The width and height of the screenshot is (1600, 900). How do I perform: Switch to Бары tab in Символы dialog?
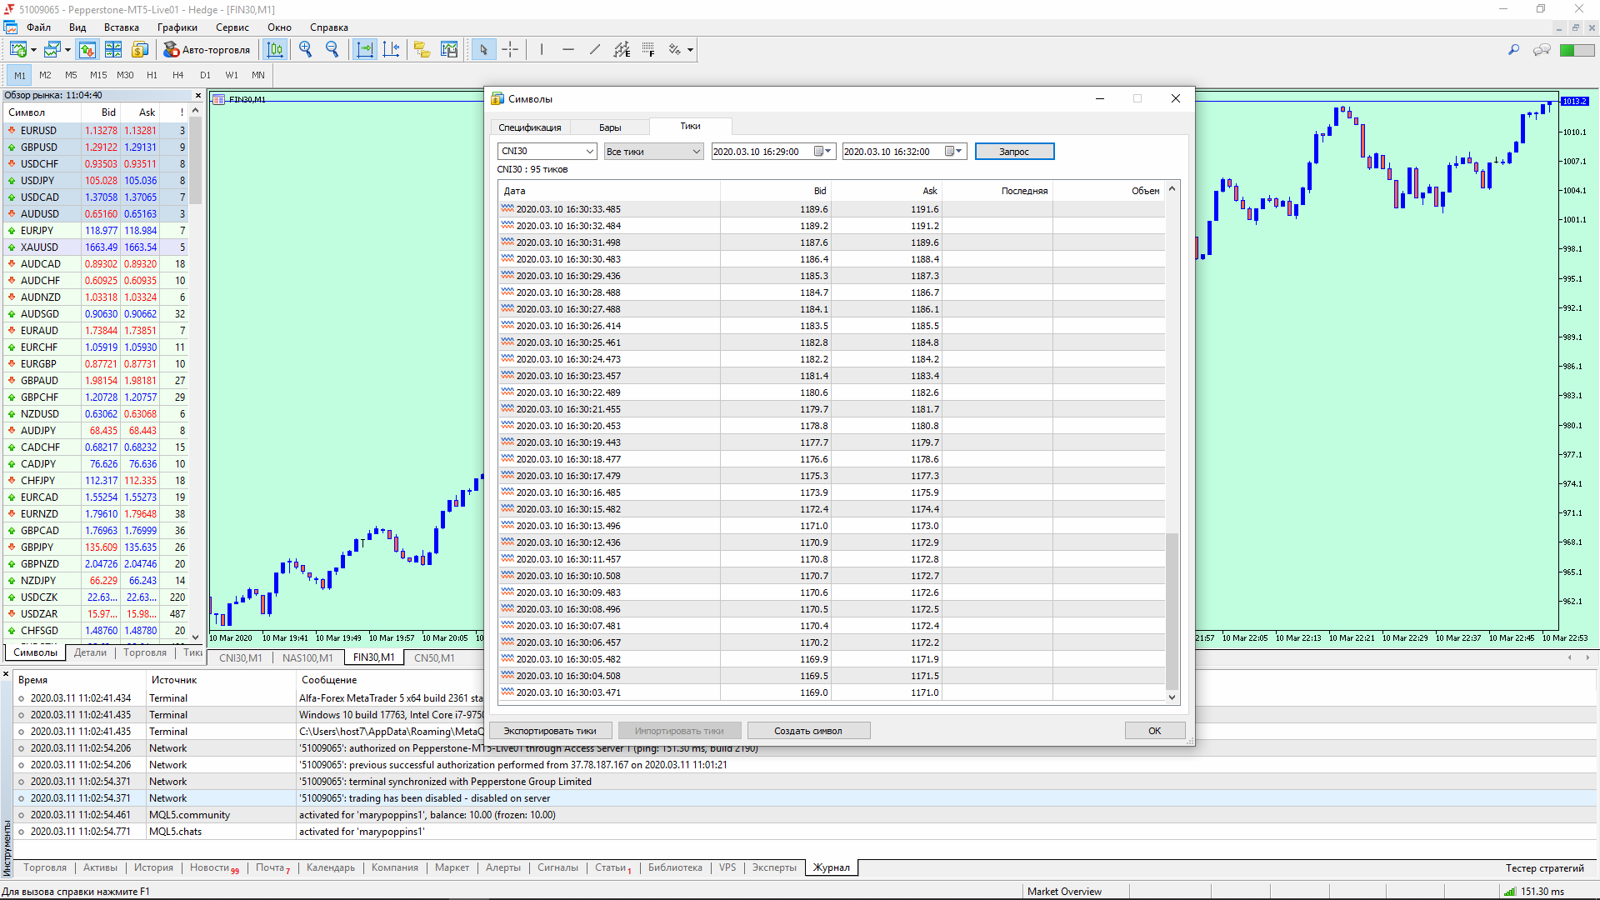[x=610, y=127]
